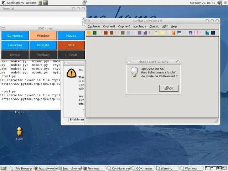This screenshot has width=228, height=171.
Task: Click the orange gradient toolbar icon
Action: click(x=173, y=33)
